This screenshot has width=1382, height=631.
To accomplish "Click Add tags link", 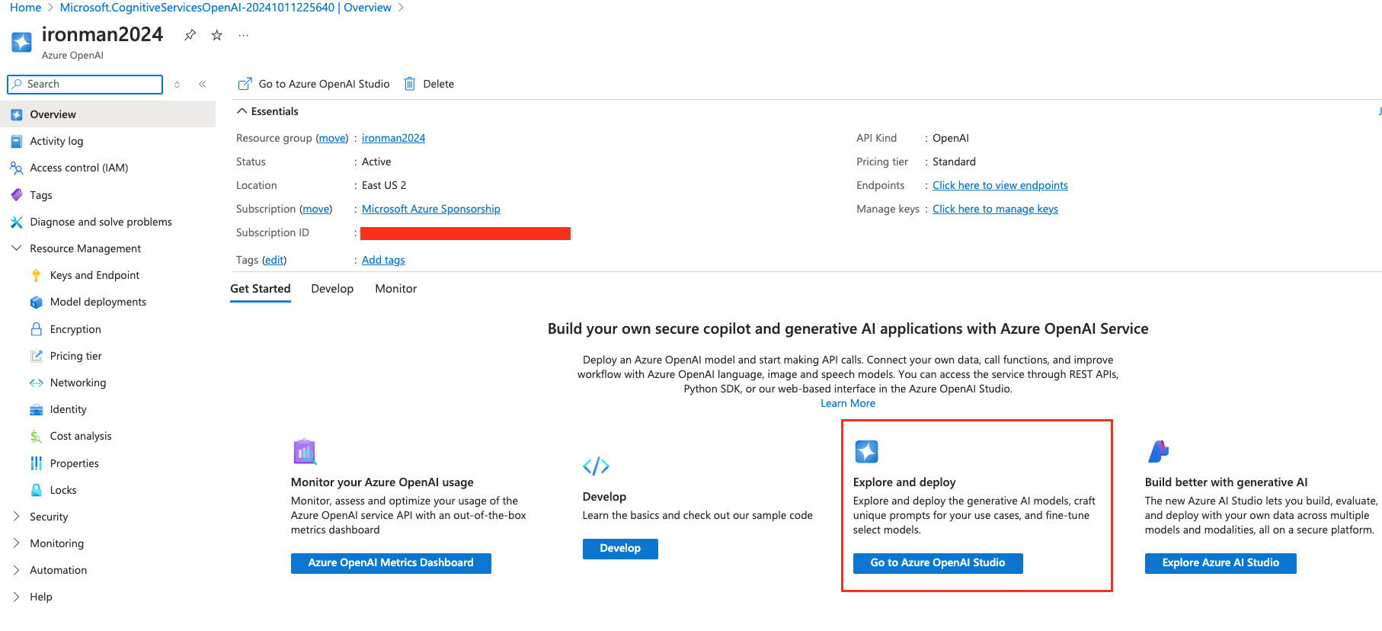I will [x=383, y=260].
